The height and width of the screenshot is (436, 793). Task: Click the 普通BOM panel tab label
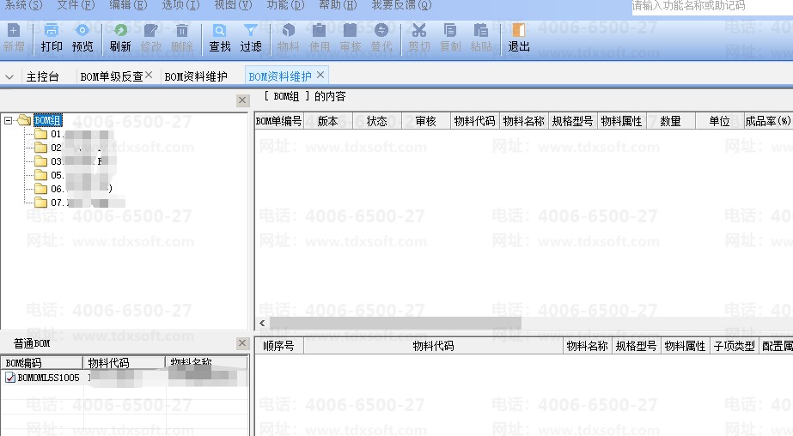coord(32,343)
